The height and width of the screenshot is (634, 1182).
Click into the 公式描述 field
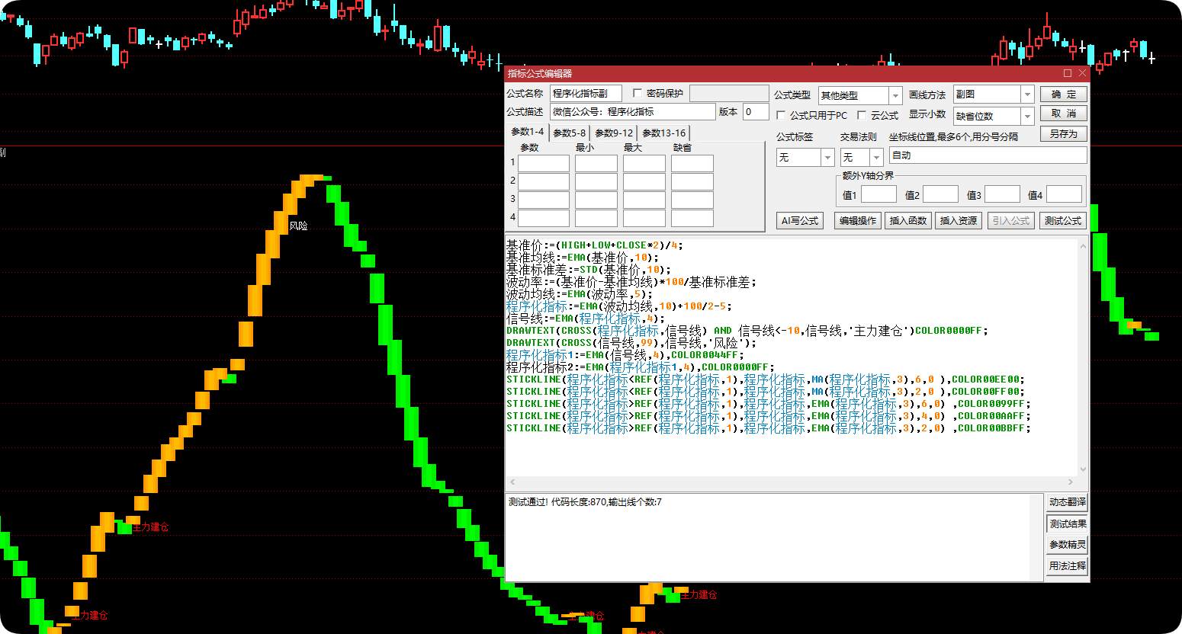coord(632,112)
